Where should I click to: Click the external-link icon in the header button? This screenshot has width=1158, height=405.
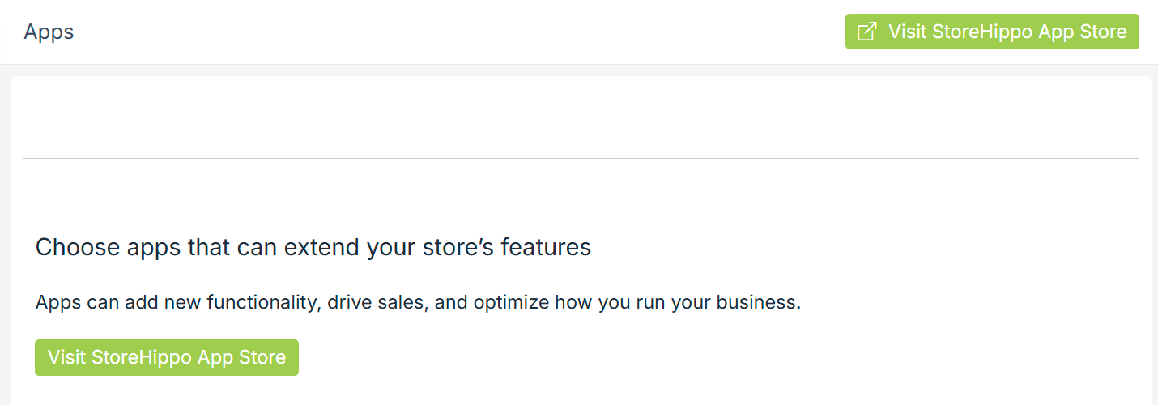866,32
